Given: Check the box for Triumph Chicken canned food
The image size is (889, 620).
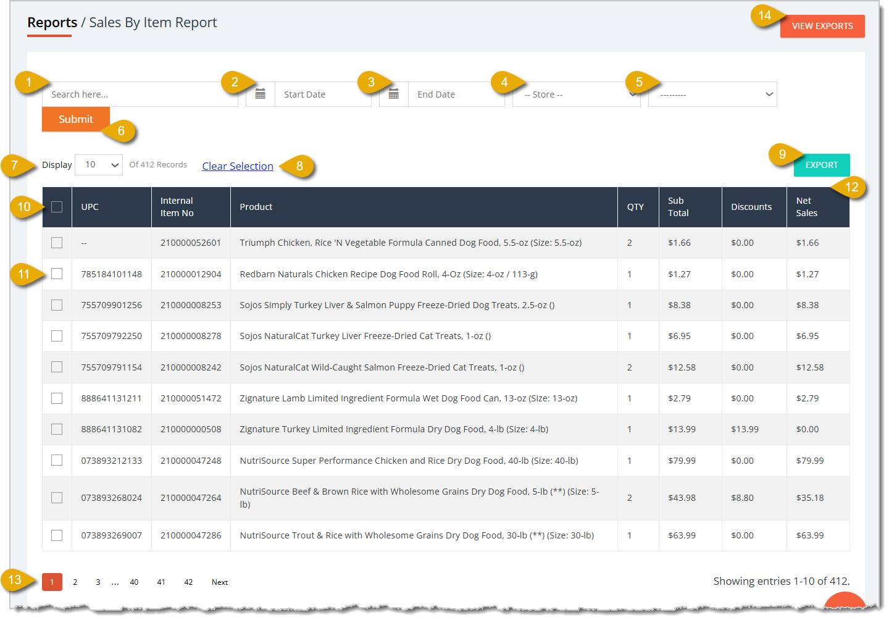Looking at the screenshot, I should click(57, 243).
